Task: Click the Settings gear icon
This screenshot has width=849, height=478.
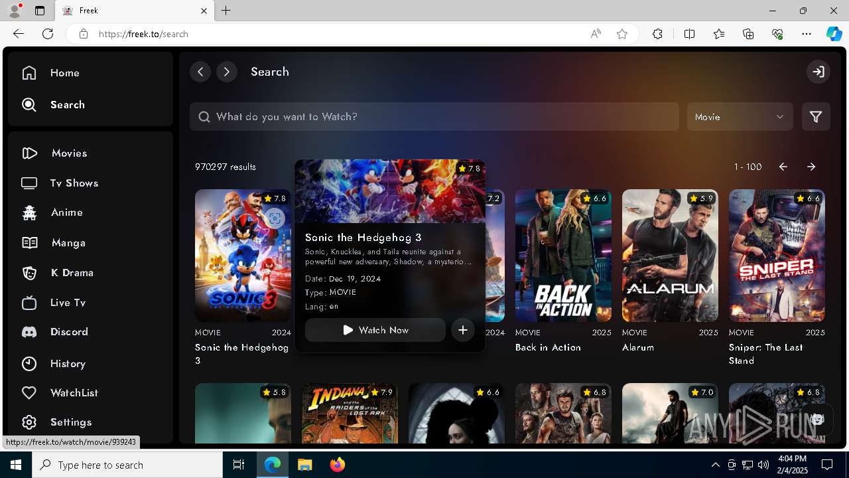Action: click(29, 422)
